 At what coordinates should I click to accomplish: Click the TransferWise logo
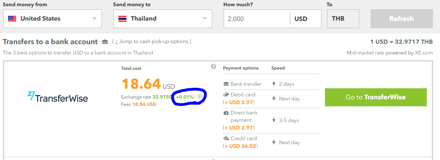(x=58, y=97)
